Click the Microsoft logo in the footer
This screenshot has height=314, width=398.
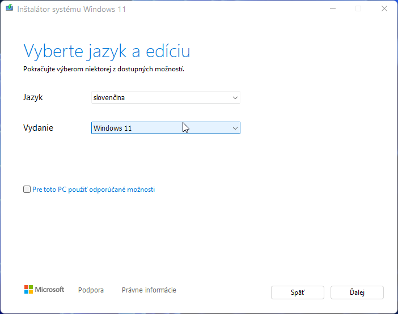click(44, 290)
